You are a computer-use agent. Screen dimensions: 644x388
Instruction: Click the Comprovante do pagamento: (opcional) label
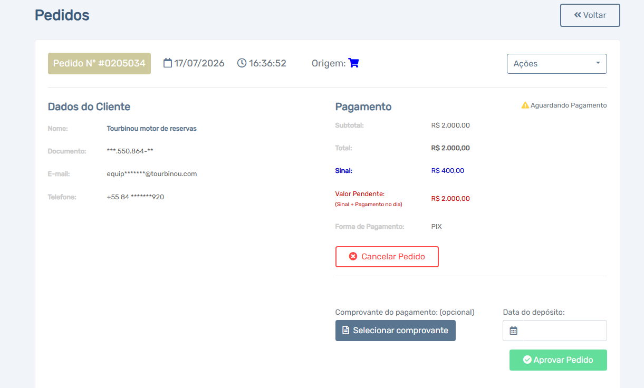[x=405, y=312]
